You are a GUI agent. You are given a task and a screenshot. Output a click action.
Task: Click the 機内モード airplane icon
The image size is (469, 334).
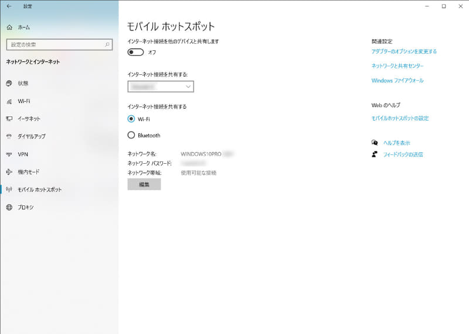pos(9,172)
